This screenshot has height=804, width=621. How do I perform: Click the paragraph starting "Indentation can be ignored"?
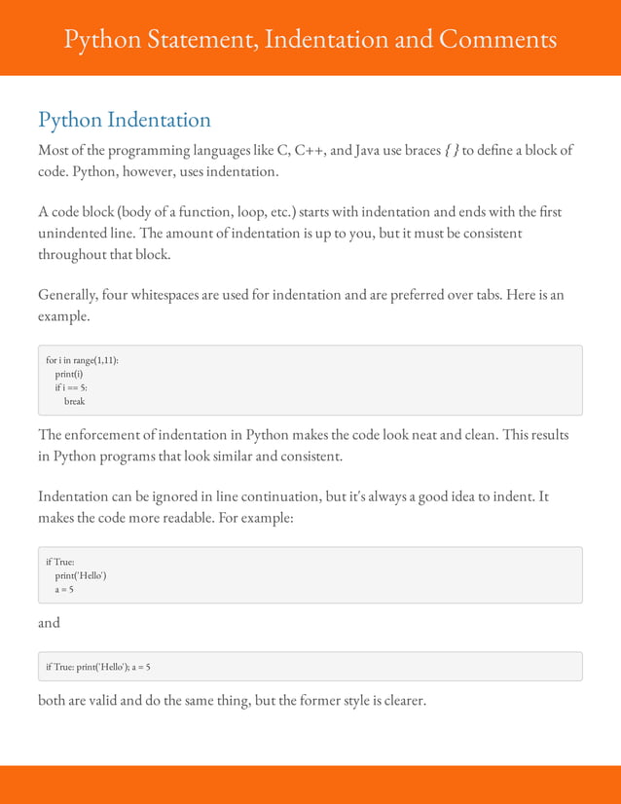293,507
